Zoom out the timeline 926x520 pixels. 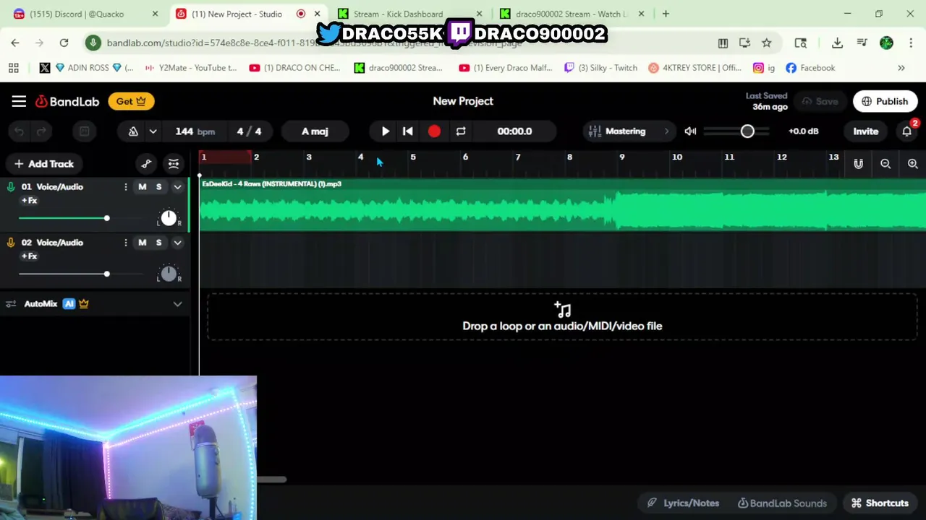tap(885, 164)
